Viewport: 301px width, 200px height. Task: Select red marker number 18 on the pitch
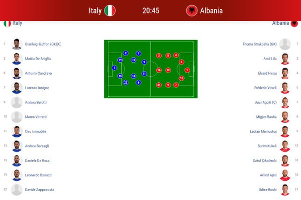pyautogui.click(x=182, y=78)
